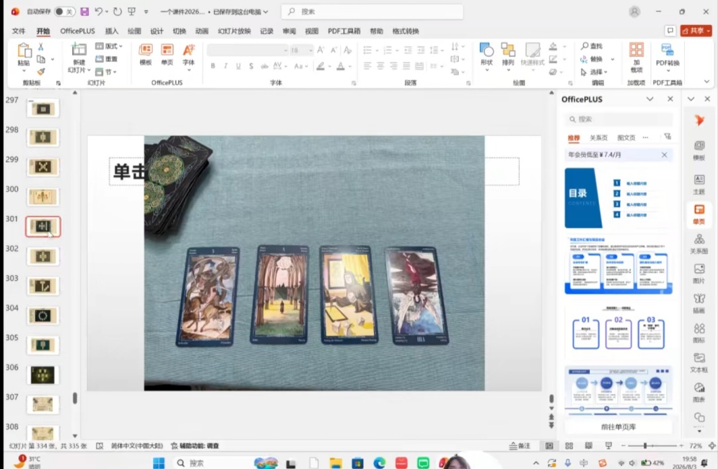Screen dimensions: 718x469
Task: Click the Format Painter brush icon
Action: 40,71
